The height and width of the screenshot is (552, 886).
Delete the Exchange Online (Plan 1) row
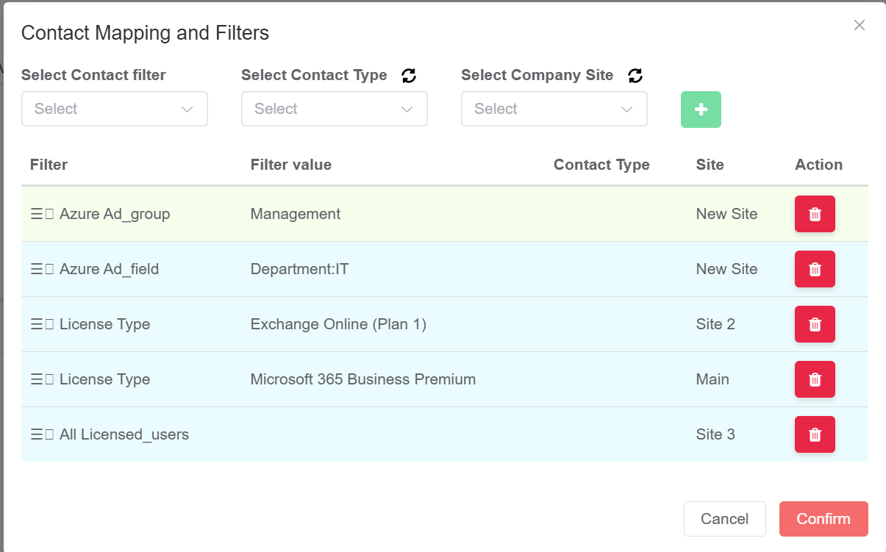815,324
